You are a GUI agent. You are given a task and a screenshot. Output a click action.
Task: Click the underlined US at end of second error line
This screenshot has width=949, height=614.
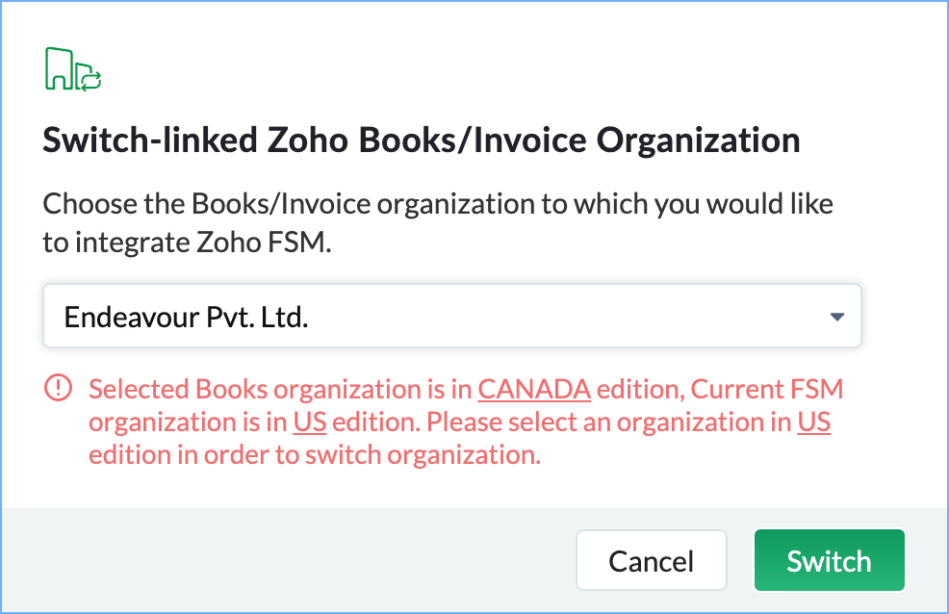click(814, 422)
